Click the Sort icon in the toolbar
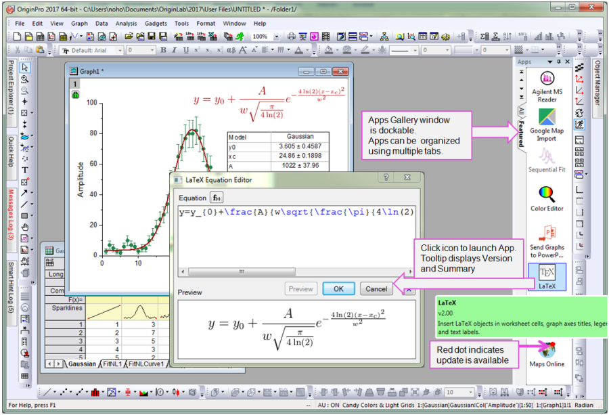 pyautogui.click(x=507, y=37)
